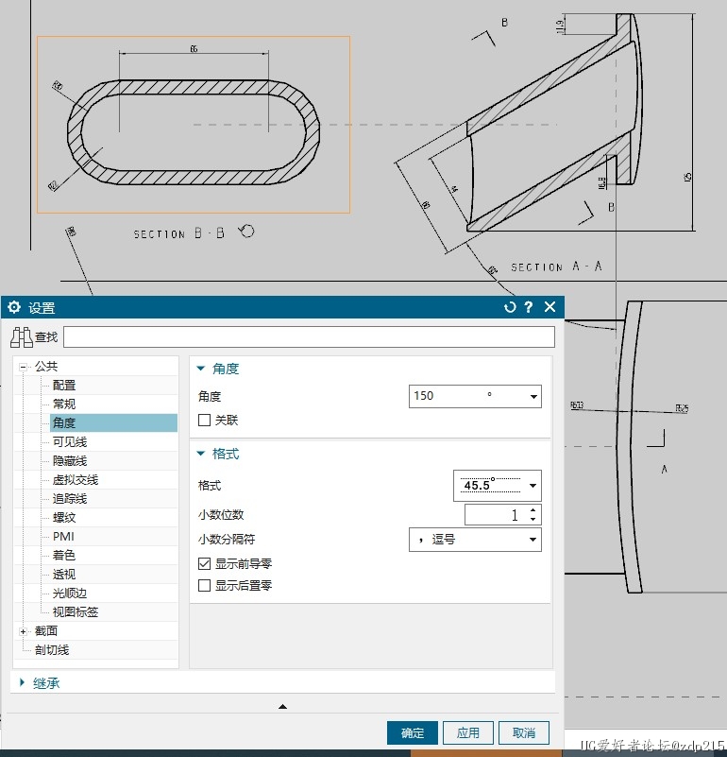Select the SECTION A - A view label
The width and height of the screenshot is (727, 757).
556,267
